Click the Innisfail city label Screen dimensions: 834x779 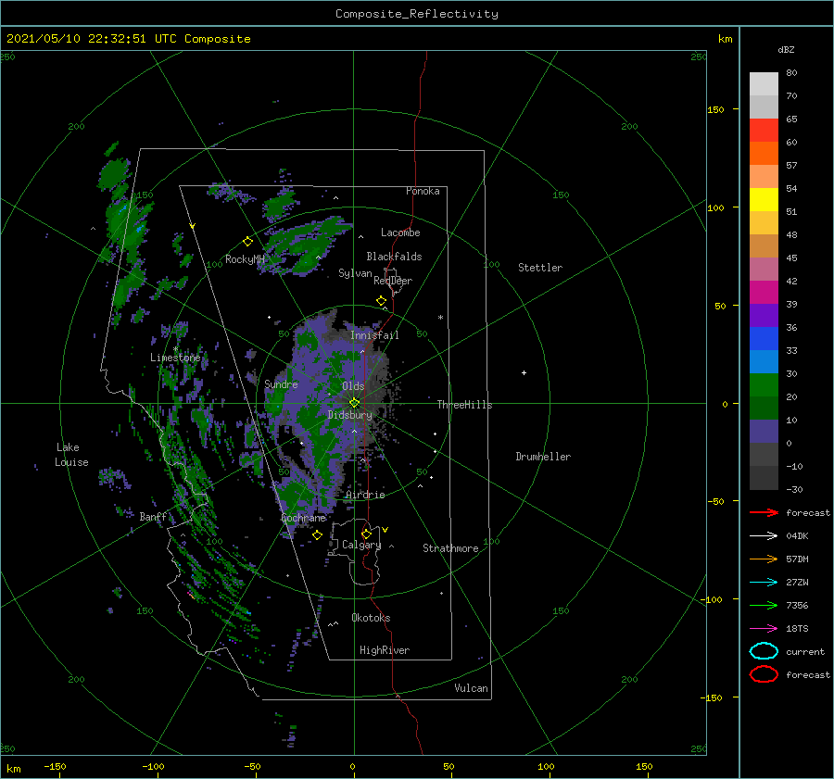(374, 335)
